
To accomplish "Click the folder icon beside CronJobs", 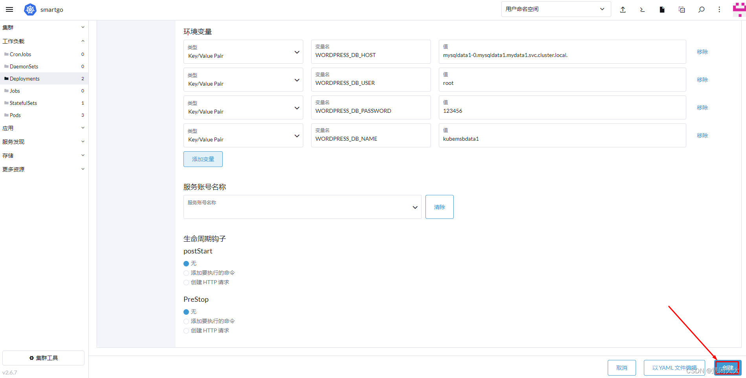I will (6, 54).
